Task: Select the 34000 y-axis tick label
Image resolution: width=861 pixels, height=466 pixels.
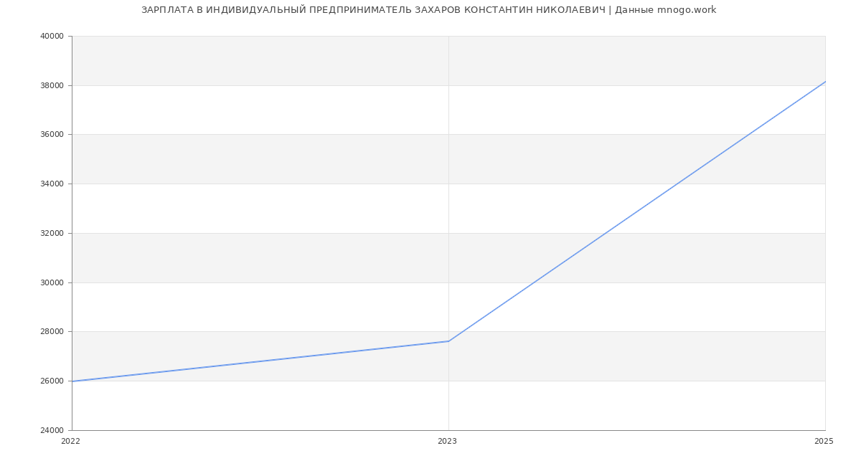Action: point(53,184)
